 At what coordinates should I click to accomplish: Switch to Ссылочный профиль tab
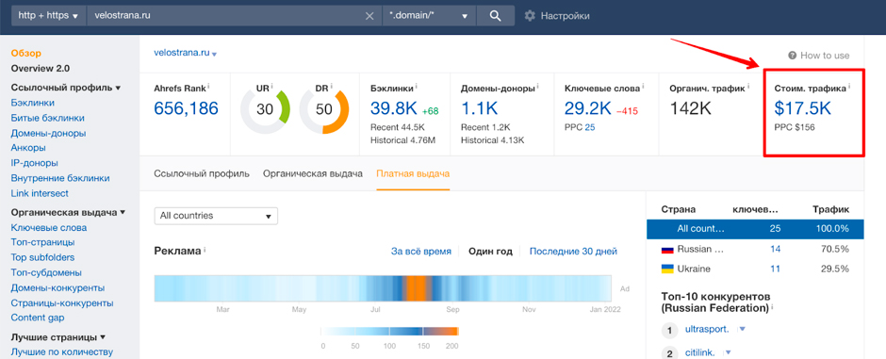point(201,174)
